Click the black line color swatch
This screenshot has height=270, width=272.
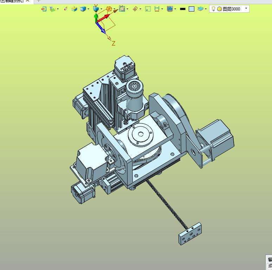[x=183, y=9]
